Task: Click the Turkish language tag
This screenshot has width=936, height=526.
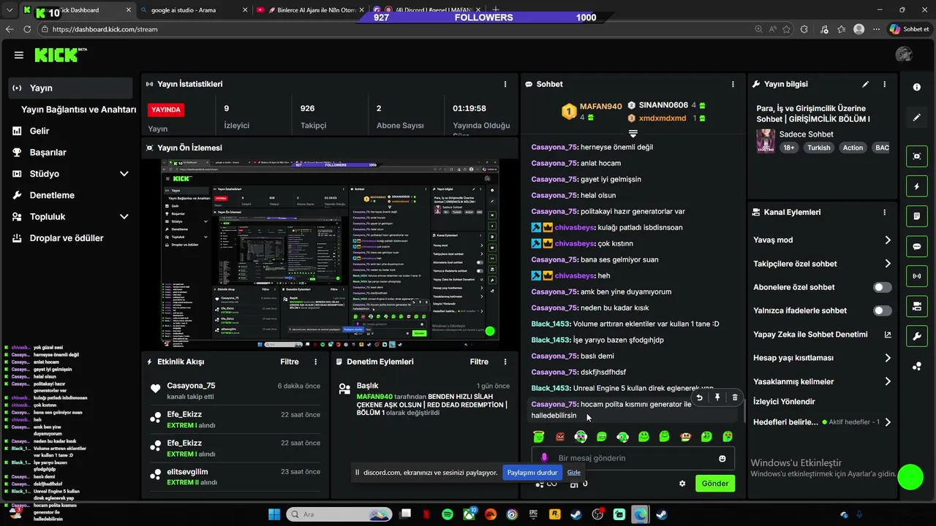Action: (819, 148)
